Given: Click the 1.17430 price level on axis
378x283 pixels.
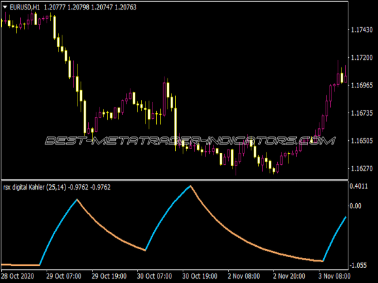Looking at the screenshot, I should (362, 30).
